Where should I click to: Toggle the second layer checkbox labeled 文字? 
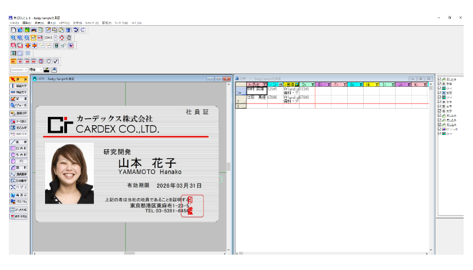(x=439, y=84)
